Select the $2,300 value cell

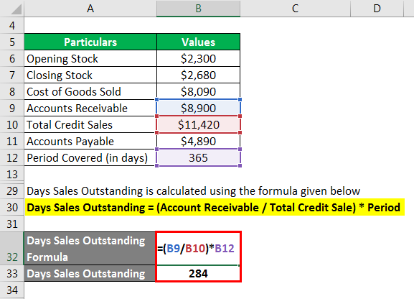[198, 58]
